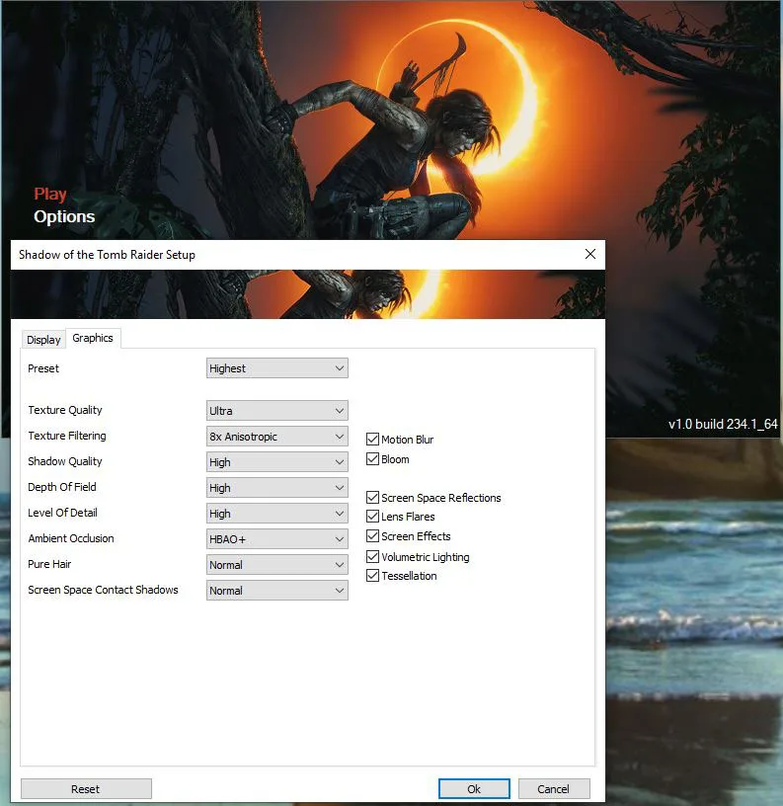Open the Level Of Detail dropdown
The height and width of the screenshot is (806, 783).
(276, 513)
